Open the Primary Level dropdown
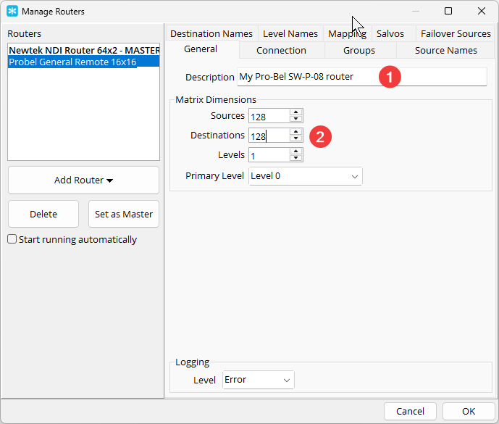The image size is (499, 424). 305,176
